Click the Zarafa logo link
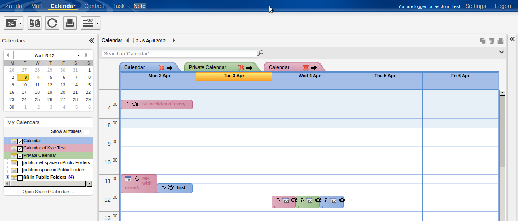 pyautogui.click(x=14, y=6)
